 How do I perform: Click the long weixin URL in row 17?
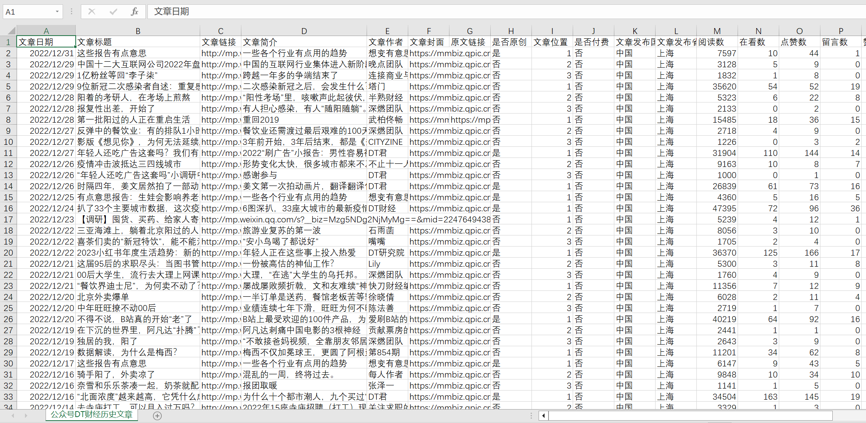click(346, 219)
